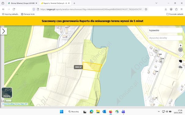Open the extensions puzzle icon

pos(176,9)
